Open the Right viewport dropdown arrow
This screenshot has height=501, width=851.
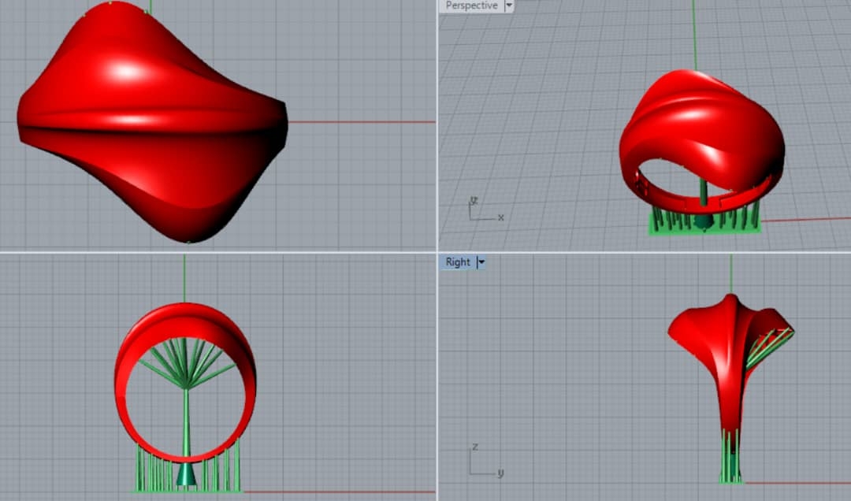pyautogui.click(x=481, y=262)
